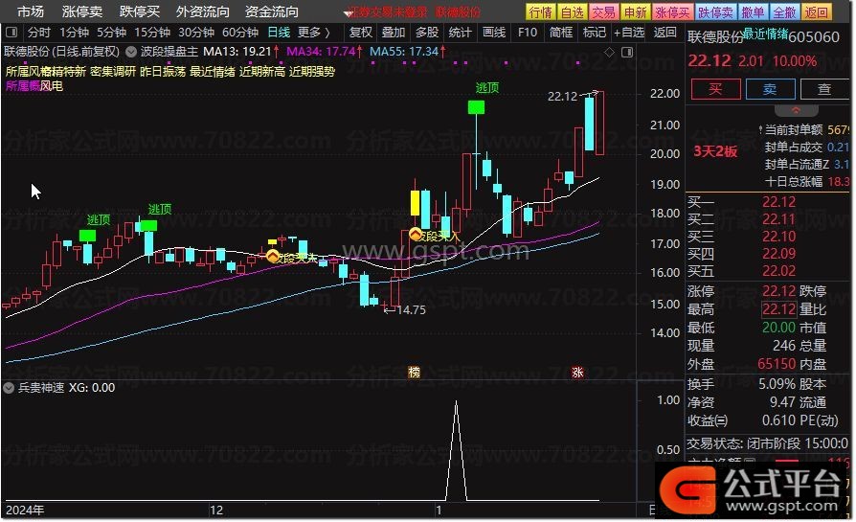The width and height of the screenshot is (856, 522).
Task: Open the 跌停买 menu
Action: click(140, 11)
